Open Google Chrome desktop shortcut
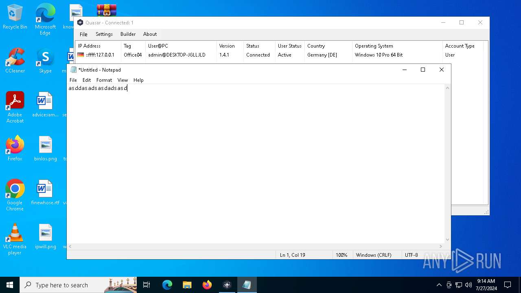 coord(15,195)
